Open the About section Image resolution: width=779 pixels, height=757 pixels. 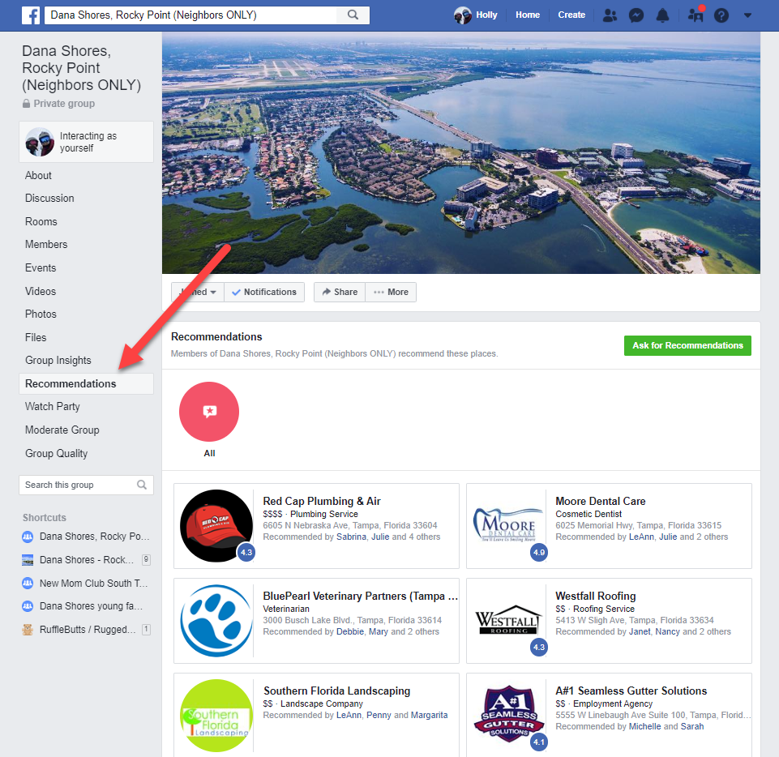[38, 175]
